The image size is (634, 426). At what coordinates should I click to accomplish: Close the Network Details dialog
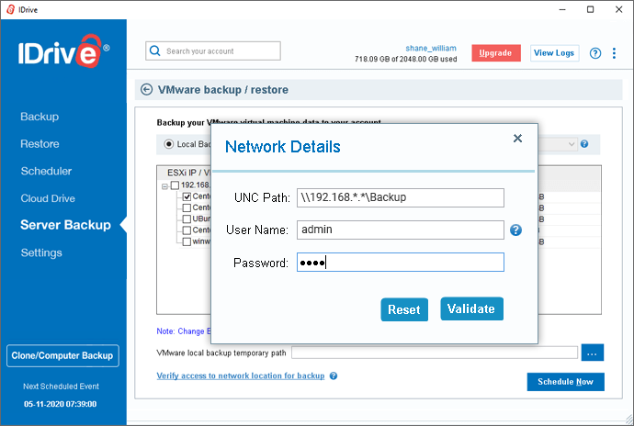(517, 139)
